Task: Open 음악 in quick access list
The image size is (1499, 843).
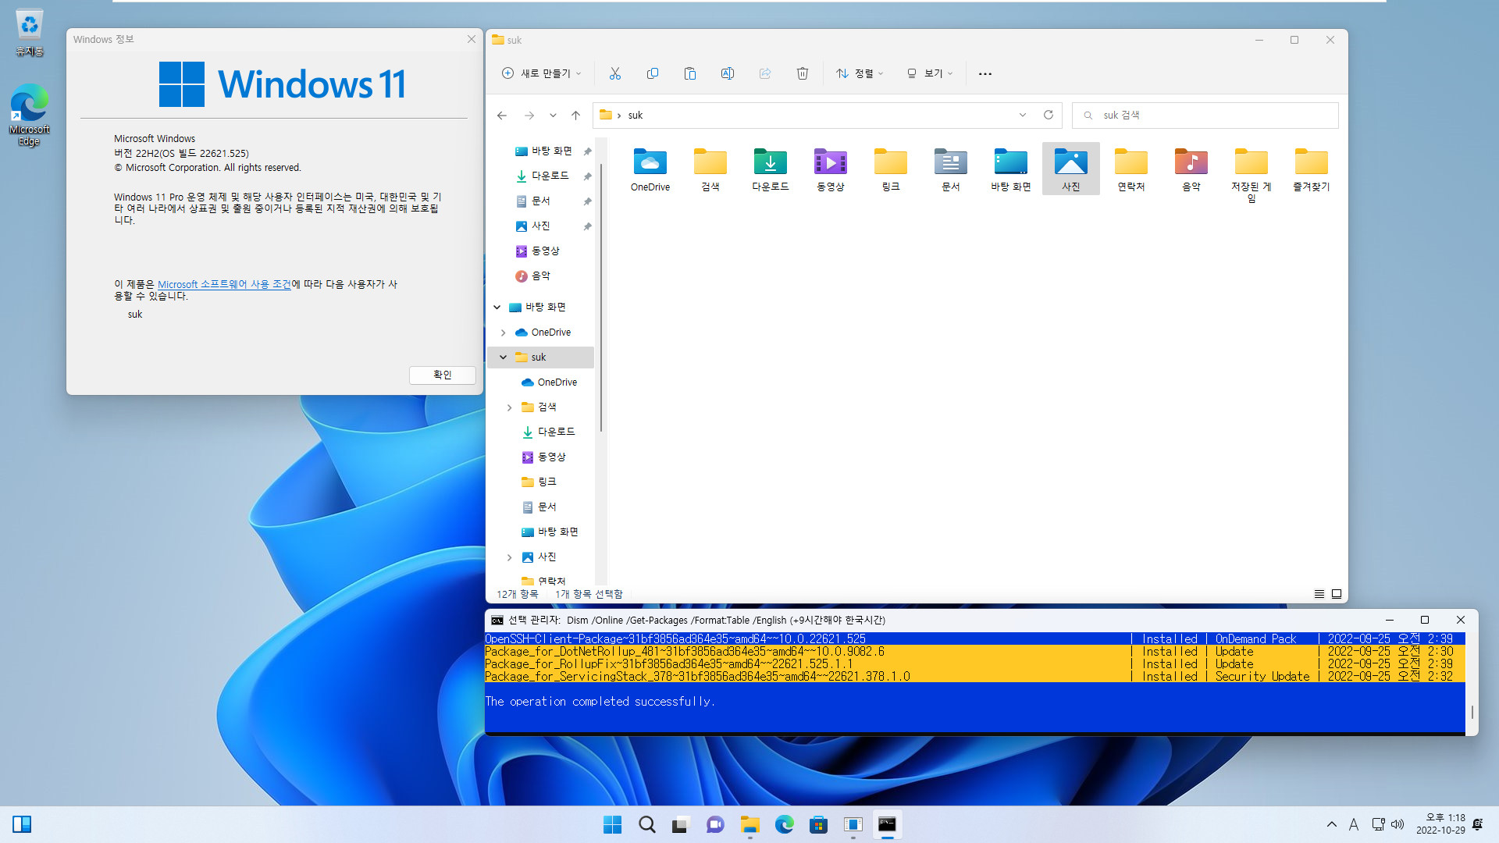Action: click(x=534, y=276)
